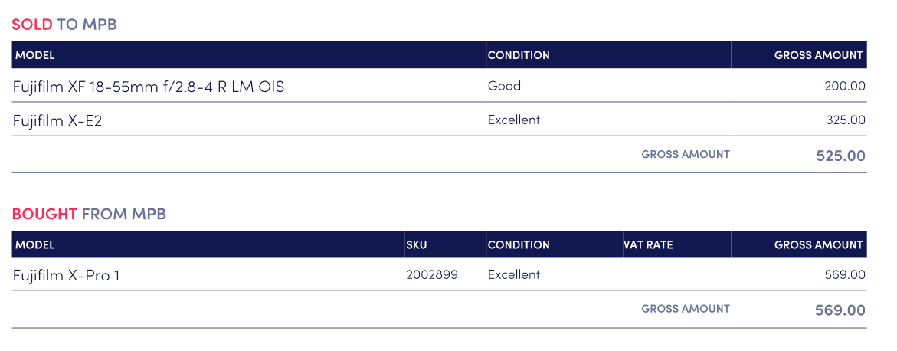Click the BOUGHT FROM MPB heading
897x351 pixels.
(x=89, y=214)
